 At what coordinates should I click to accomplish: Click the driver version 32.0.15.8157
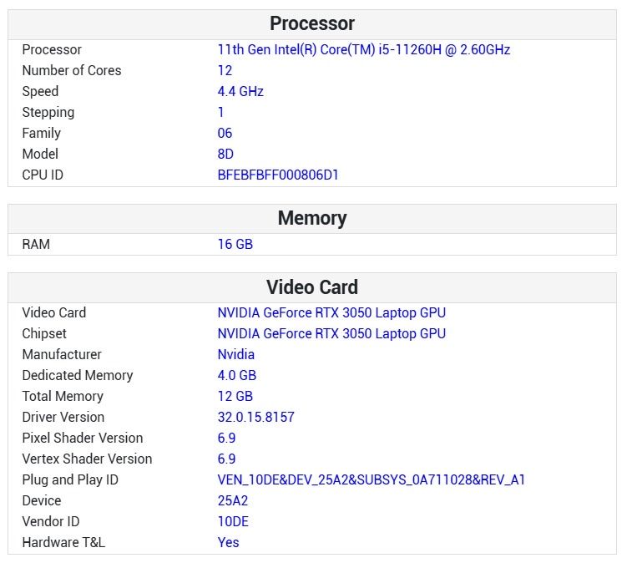pyautogui.click(x=256, y=418)
